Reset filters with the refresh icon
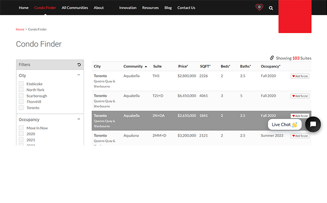The image size is (327, 203). click(x=79, y=64)
